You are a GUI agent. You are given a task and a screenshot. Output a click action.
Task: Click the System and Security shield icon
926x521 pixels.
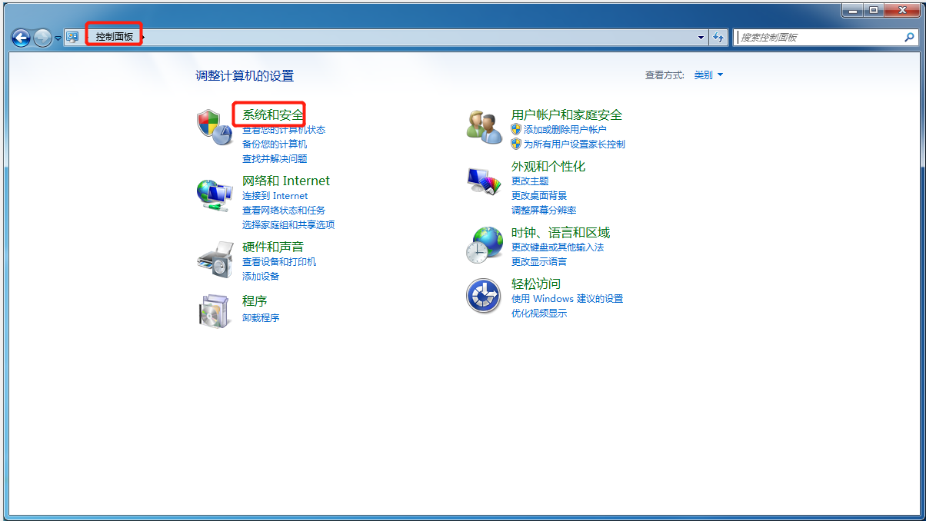coord(214,127)
